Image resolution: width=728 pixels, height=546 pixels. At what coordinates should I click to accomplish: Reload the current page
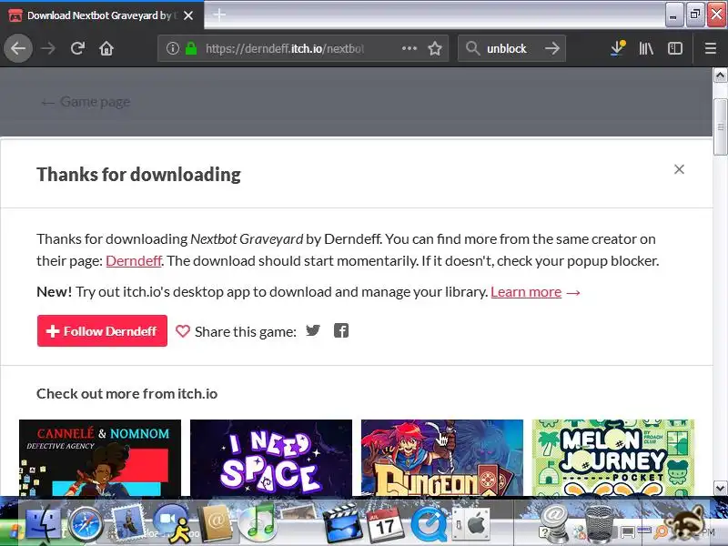tap(77, 48)
